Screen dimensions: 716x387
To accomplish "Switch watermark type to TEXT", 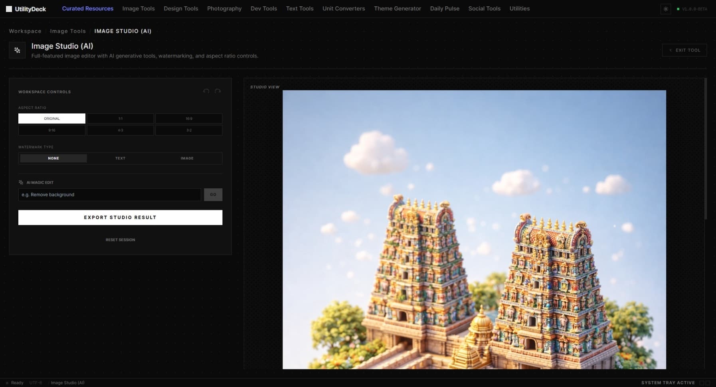I will tap(120, 158).
